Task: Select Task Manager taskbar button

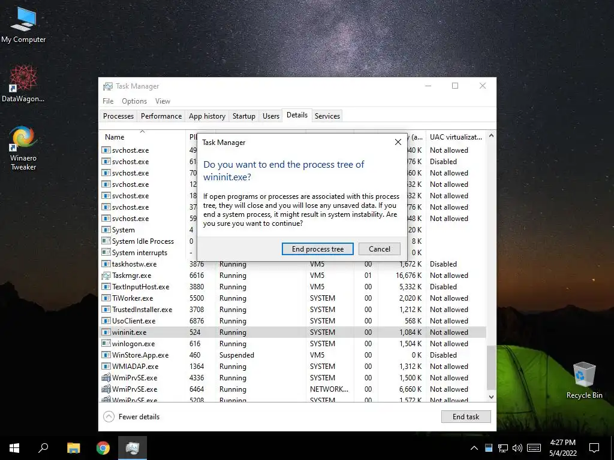Action: [x=133, y=448]
